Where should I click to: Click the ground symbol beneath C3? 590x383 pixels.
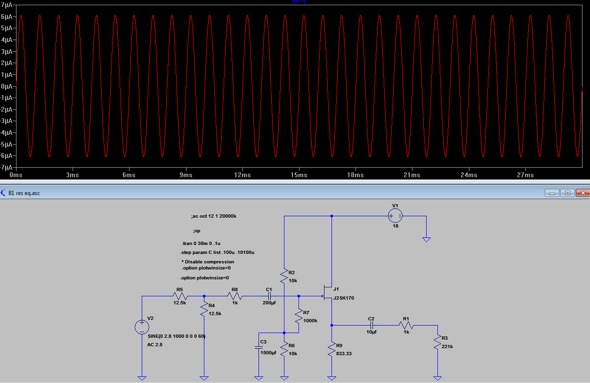[x=259, y=378]
